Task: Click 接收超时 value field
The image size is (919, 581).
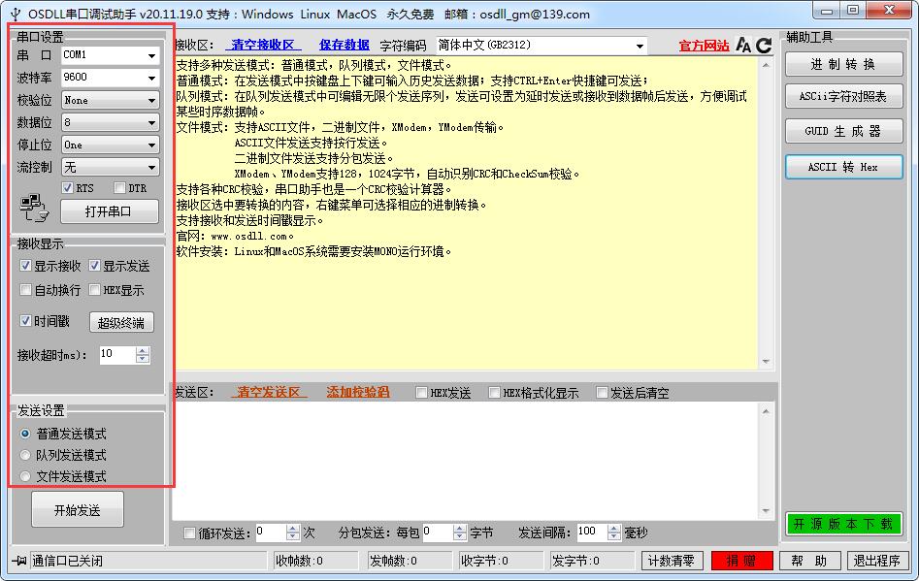Action: pyautogui.click(x=117, y=354)
